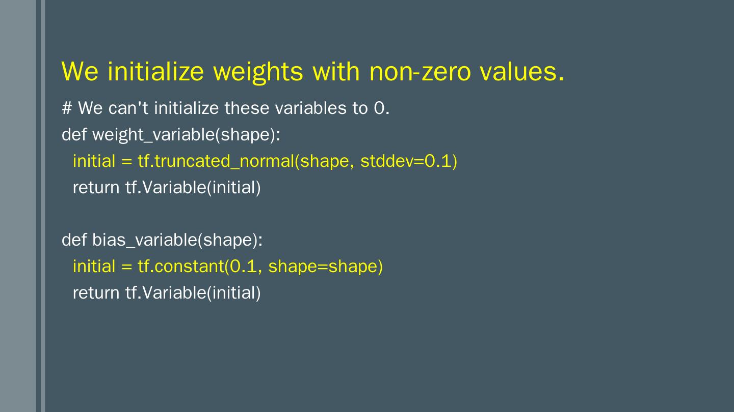734x412 pixels.
Task: Click the last return tf.Variable(initial) line
Action: tap(167, 292)
